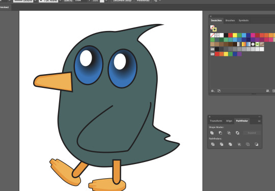The image size is (275, 191).
Task: Click the second icon at Swatches panel bottom-left
Action: (219, 91)
